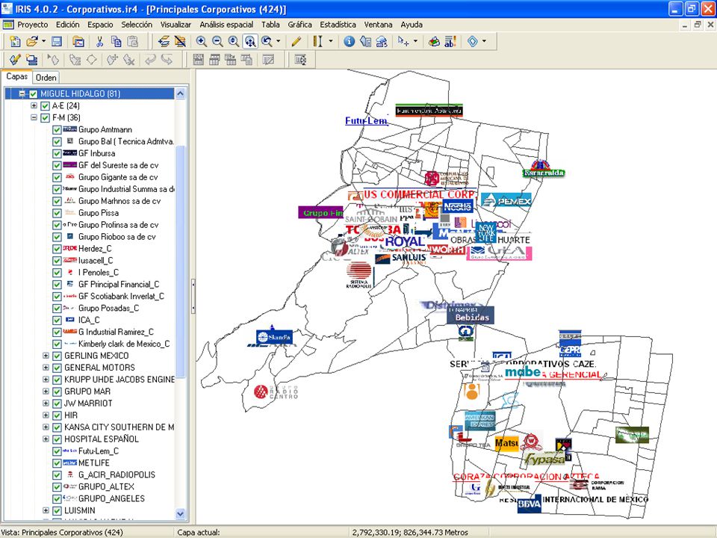The image size is (717, 538).
Task: Toggle the GENERAL MOTORS checkbox
Action: pyautogui.click(x=57, y=368)
